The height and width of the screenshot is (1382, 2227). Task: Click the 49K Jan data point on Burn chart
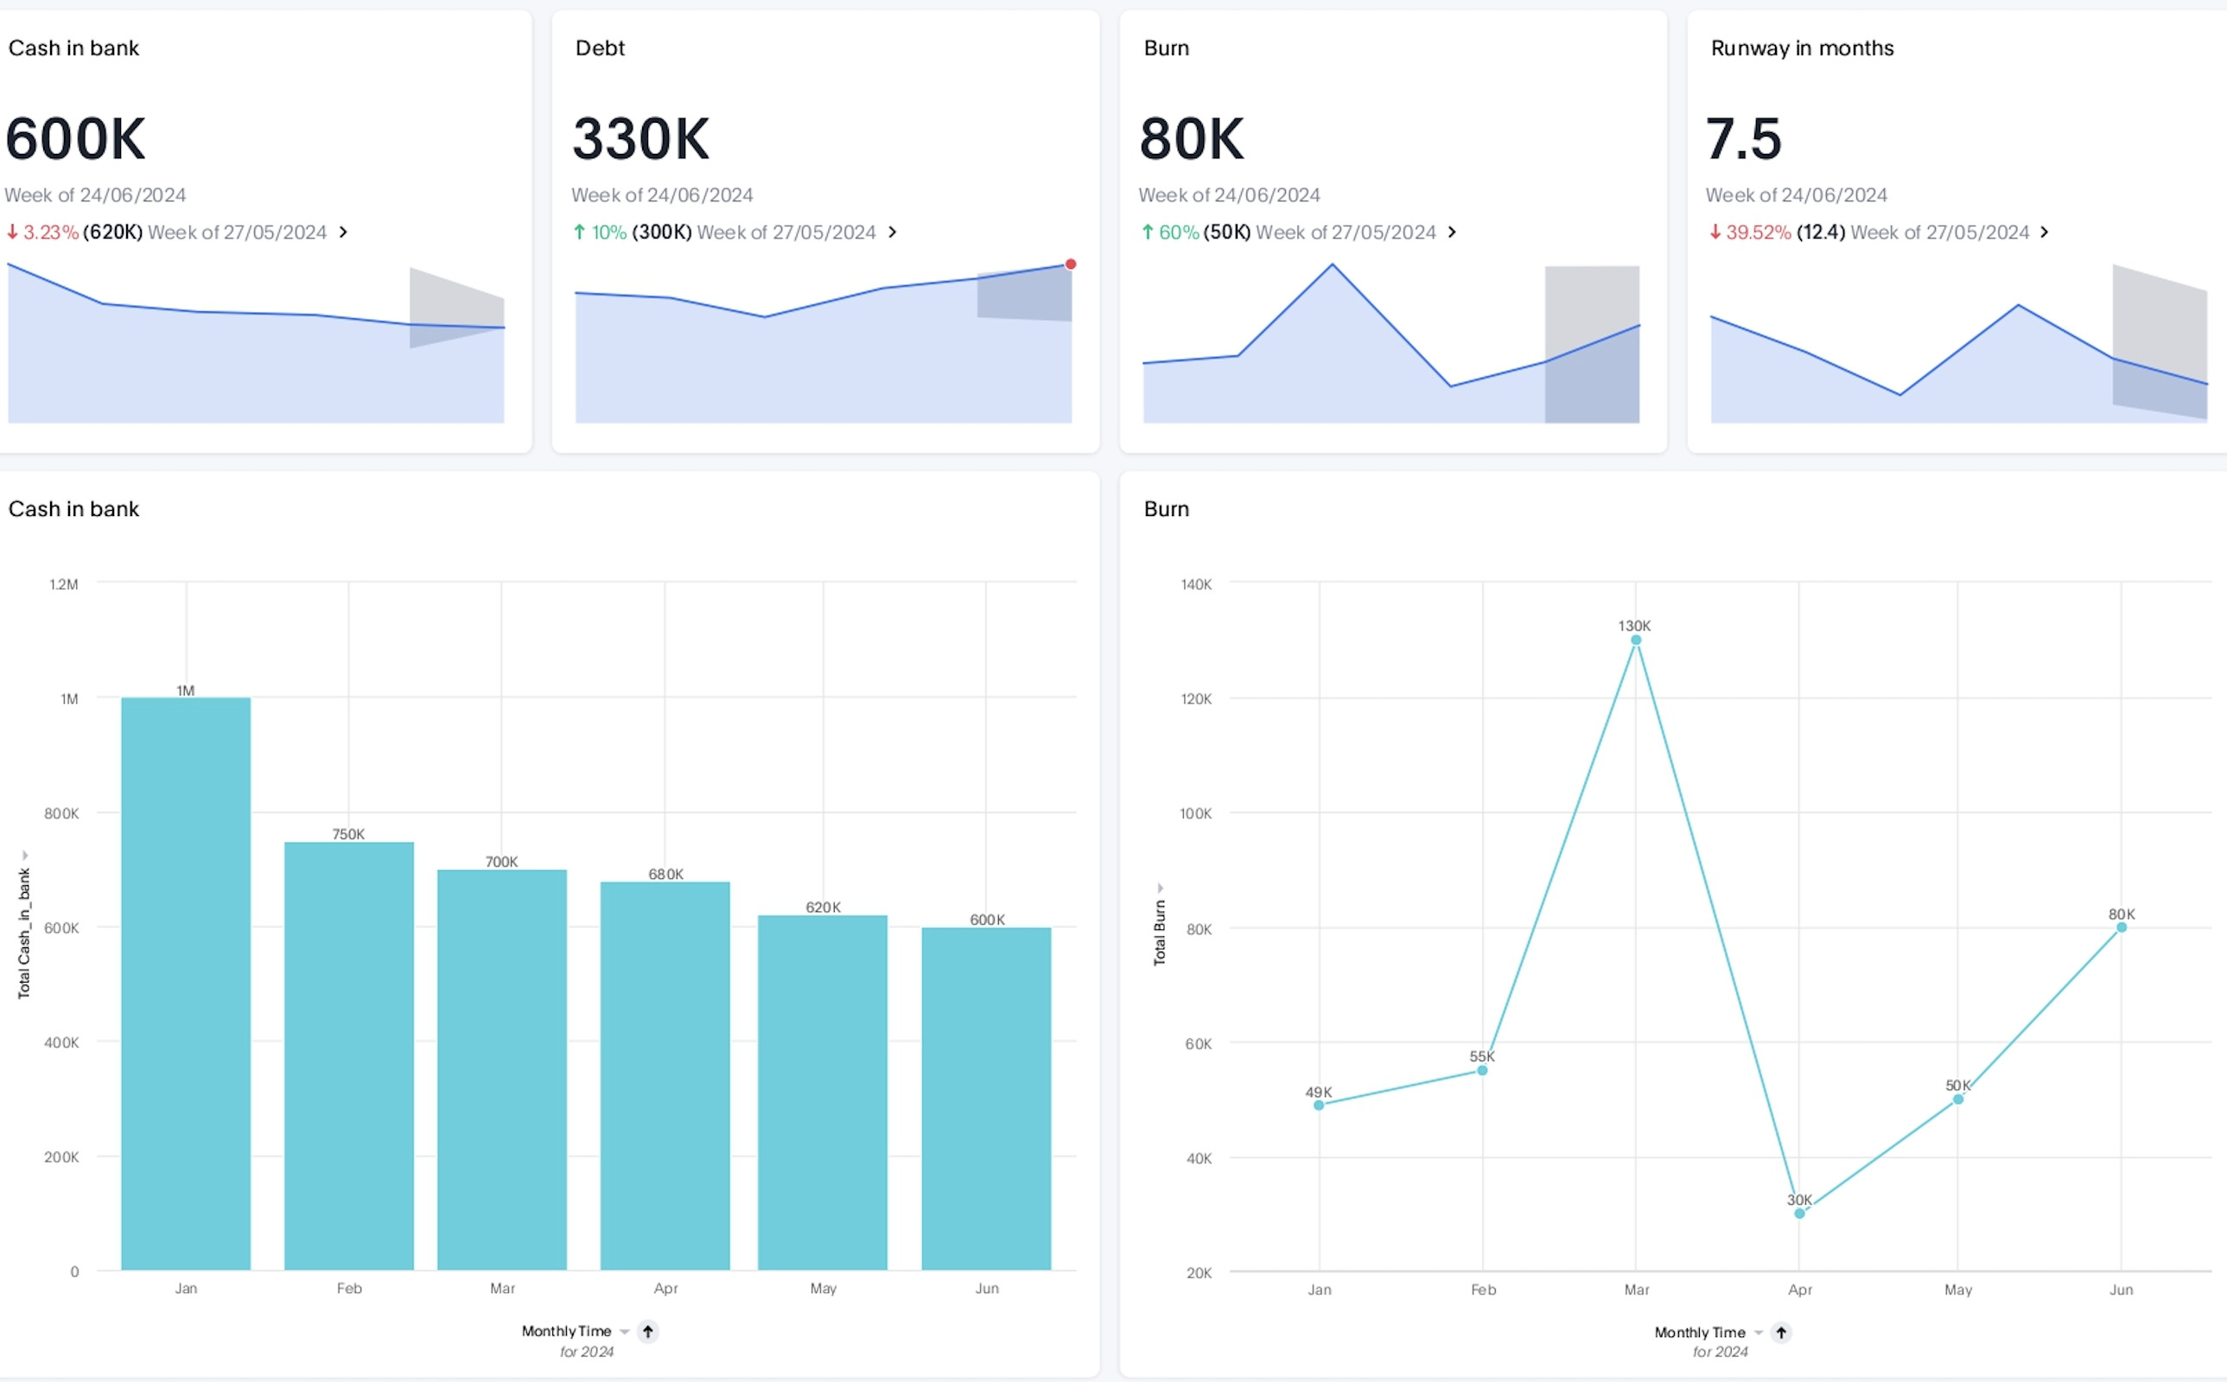pyautogui.click(x=1319, y=1105)
